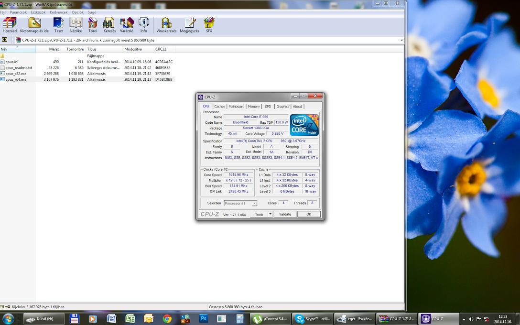
Task: Switch to µTorrent taskbar button
Action: click(x=271, y=319)
